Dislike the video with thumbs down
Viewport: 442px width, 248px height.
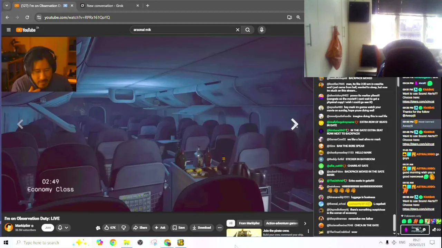point(124,227)
